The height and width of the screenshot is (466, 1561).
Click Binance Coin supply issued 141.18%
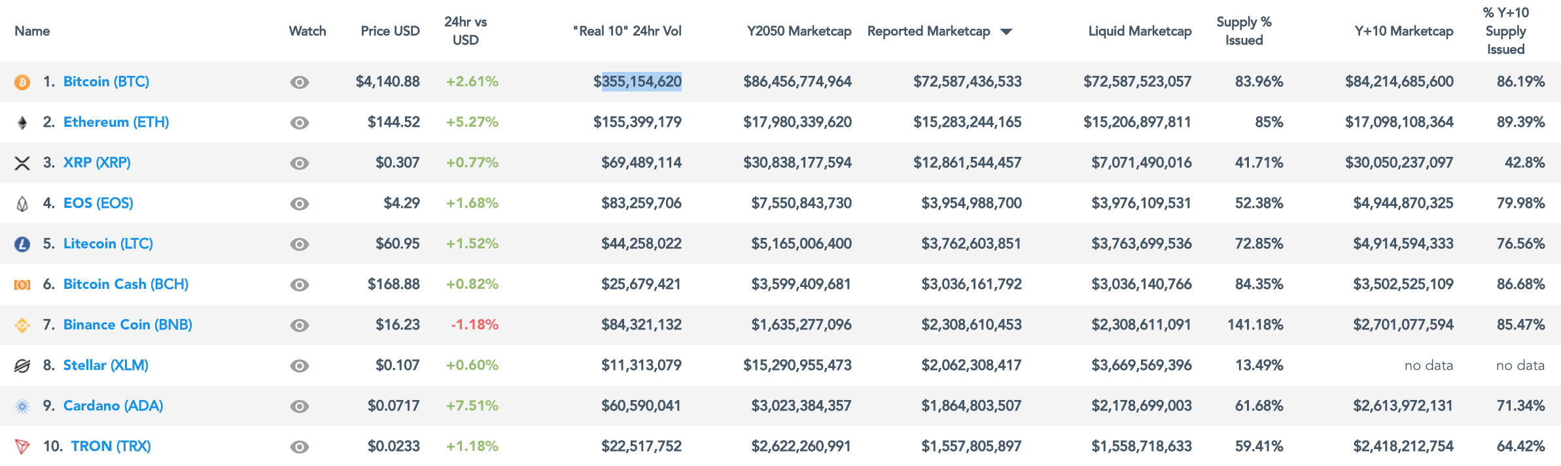pos(1255,325)
